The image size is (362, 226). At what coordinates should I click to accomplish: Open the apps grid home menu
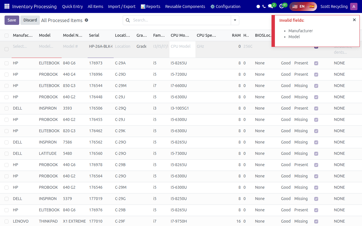(7, 6)
